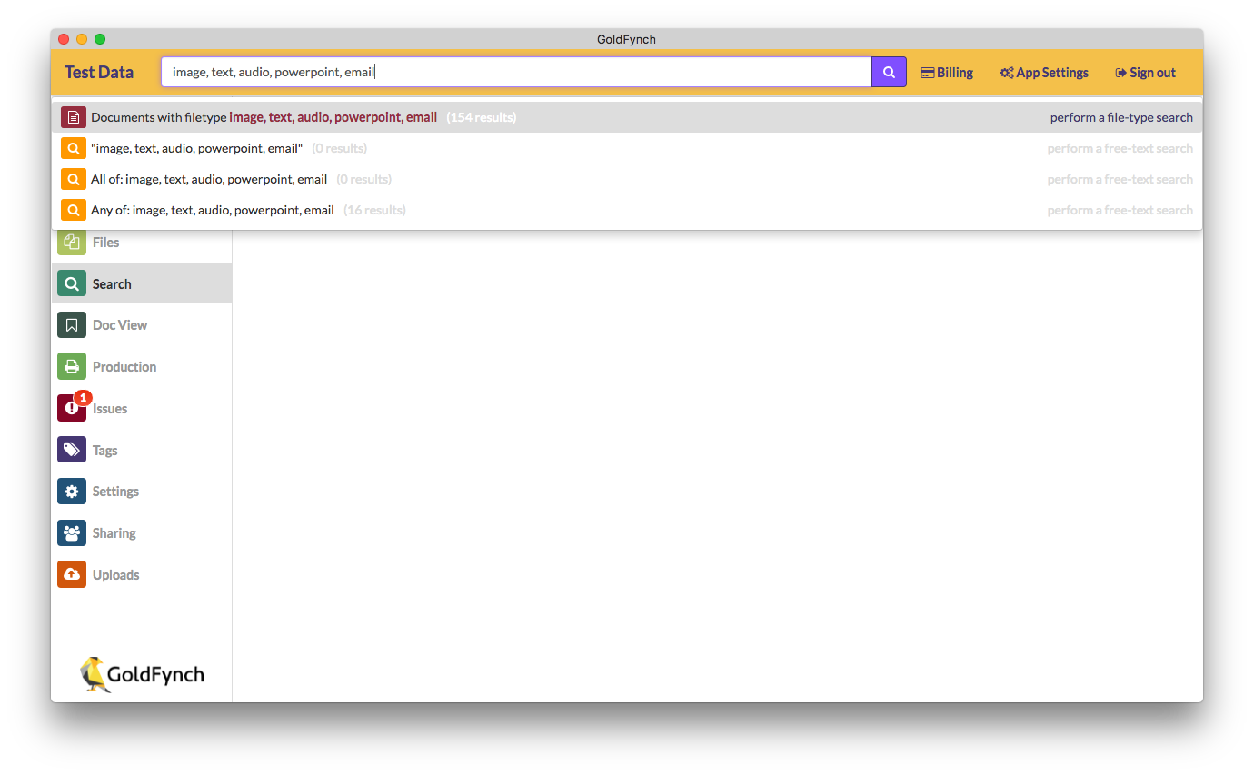Click the purple search button beside the query
Image resolution: width=1254 pixels, height=775 pixels.
click(x=888, y=71)
